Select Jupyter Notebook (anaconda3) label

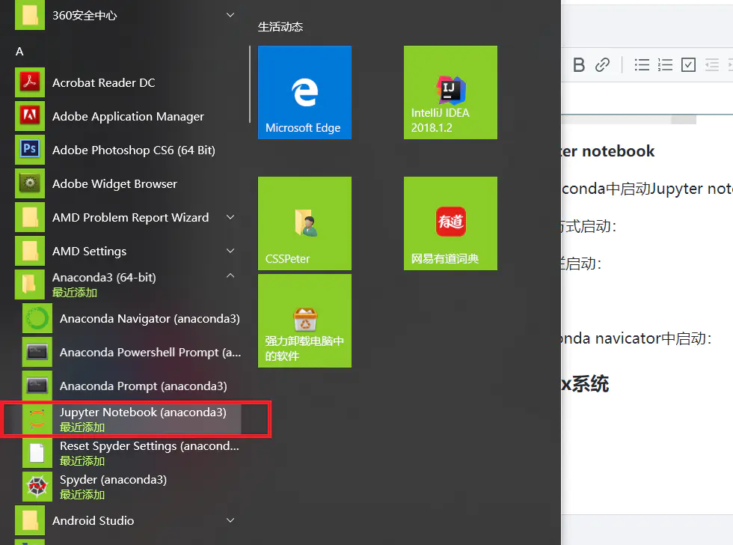click(x=143, y=412)
